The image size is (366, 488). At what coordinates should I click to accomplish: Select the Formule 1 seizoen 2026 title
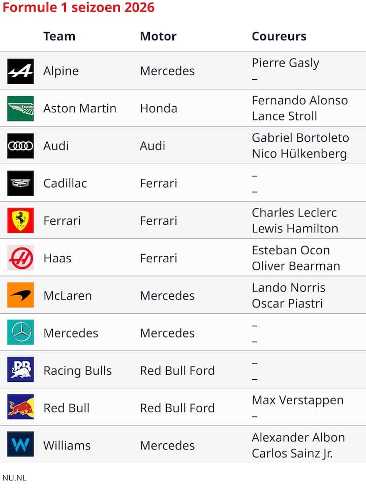(x=78, y=8)
